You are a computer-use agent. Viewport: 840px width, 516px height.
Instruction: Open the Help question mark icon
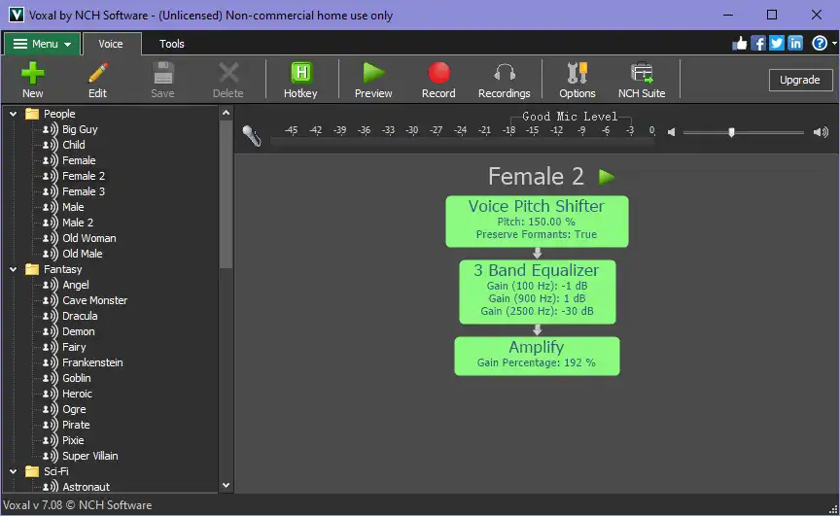point(820,44)
